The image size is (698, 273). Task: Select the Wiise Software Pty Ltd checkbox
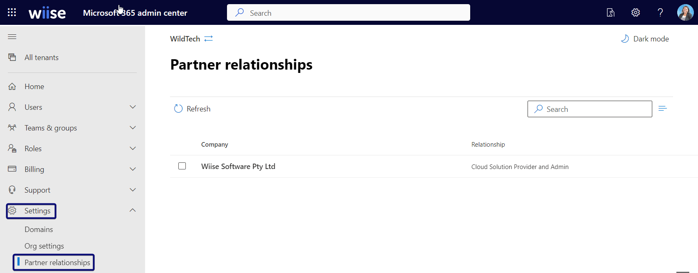point(182,166)
